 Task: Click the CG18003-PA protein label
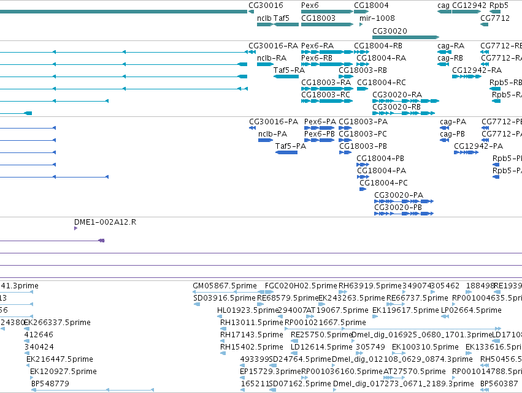coord(363,122)
